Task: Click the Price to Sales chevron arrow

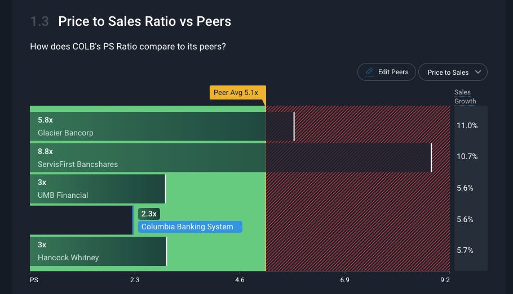Action: click(478, 72)
